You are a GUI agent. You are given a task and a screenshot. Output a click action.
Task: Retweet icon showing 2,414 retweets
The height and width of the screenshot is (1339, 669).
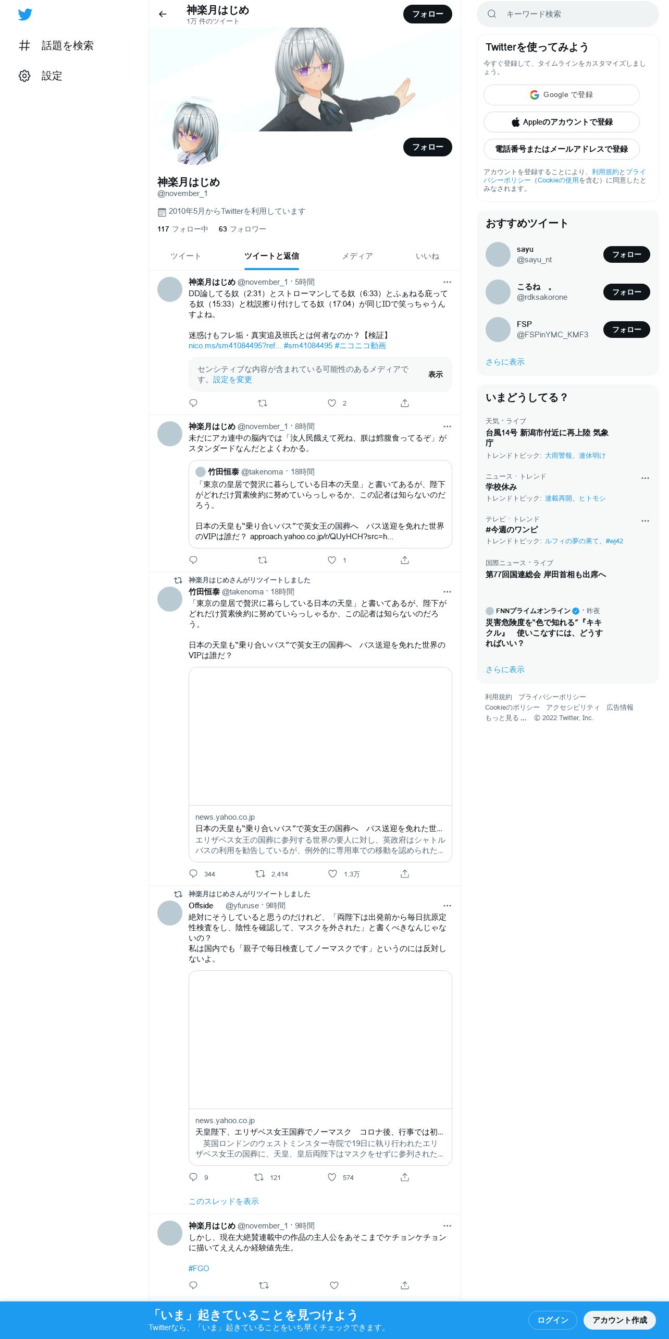260,874
